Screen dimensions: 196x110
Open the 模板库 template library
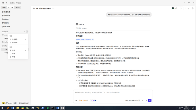[x=5, y=19]
